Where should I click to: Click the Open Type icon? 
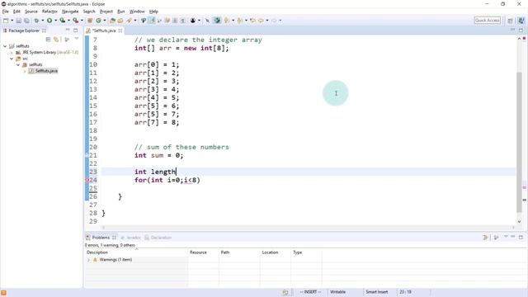[112, 21]
